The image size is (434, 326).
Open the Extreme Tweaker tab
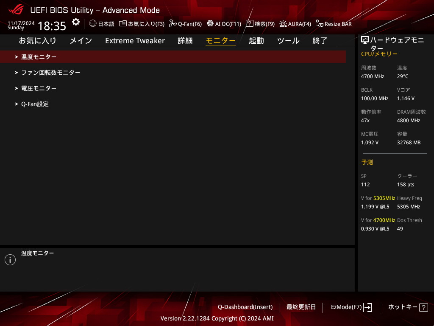(135, 41)
